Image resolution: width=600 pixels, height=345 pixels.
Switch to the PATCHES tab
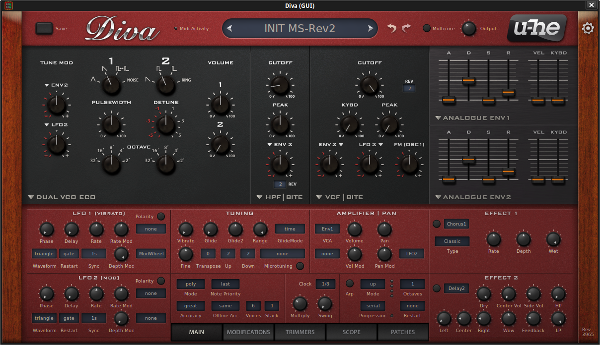pyautogui.click(x=403, y=332)
